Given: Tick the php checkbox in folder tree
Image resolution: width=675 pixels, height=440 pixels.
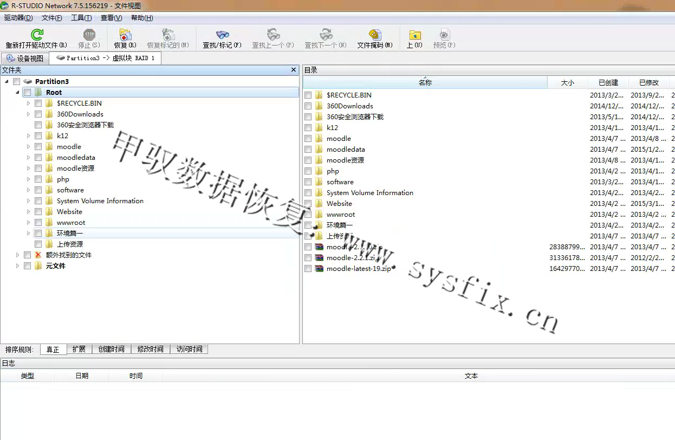Looking at the screenshot, I should coord(38,179).
